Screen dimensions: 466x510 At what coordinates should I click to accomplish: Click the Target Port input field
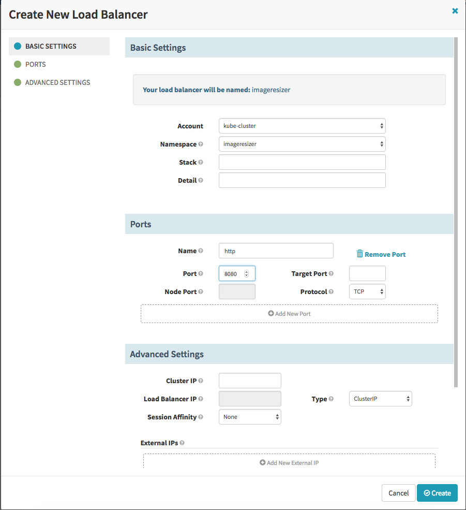(x=367, y=273)
